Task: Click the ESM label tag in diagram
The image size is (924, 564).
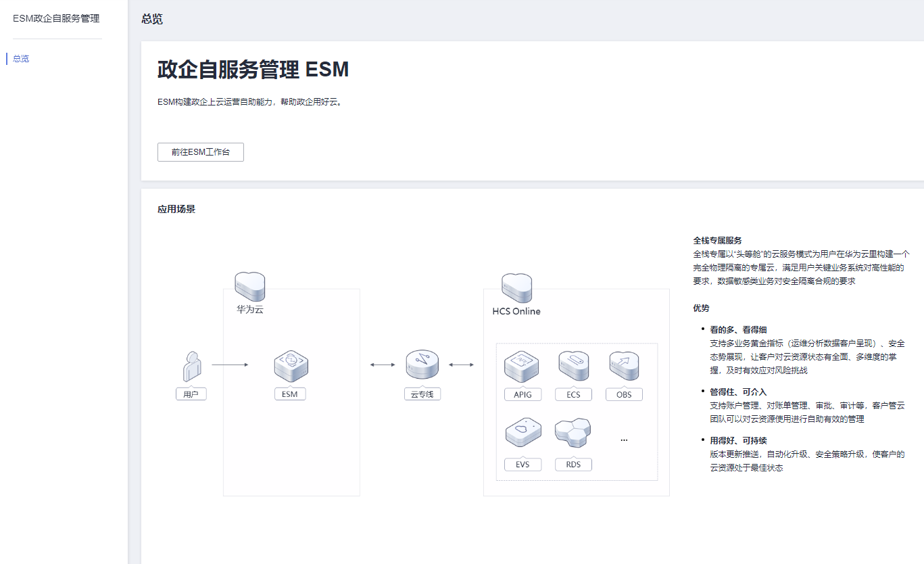Action: point(290,394)
